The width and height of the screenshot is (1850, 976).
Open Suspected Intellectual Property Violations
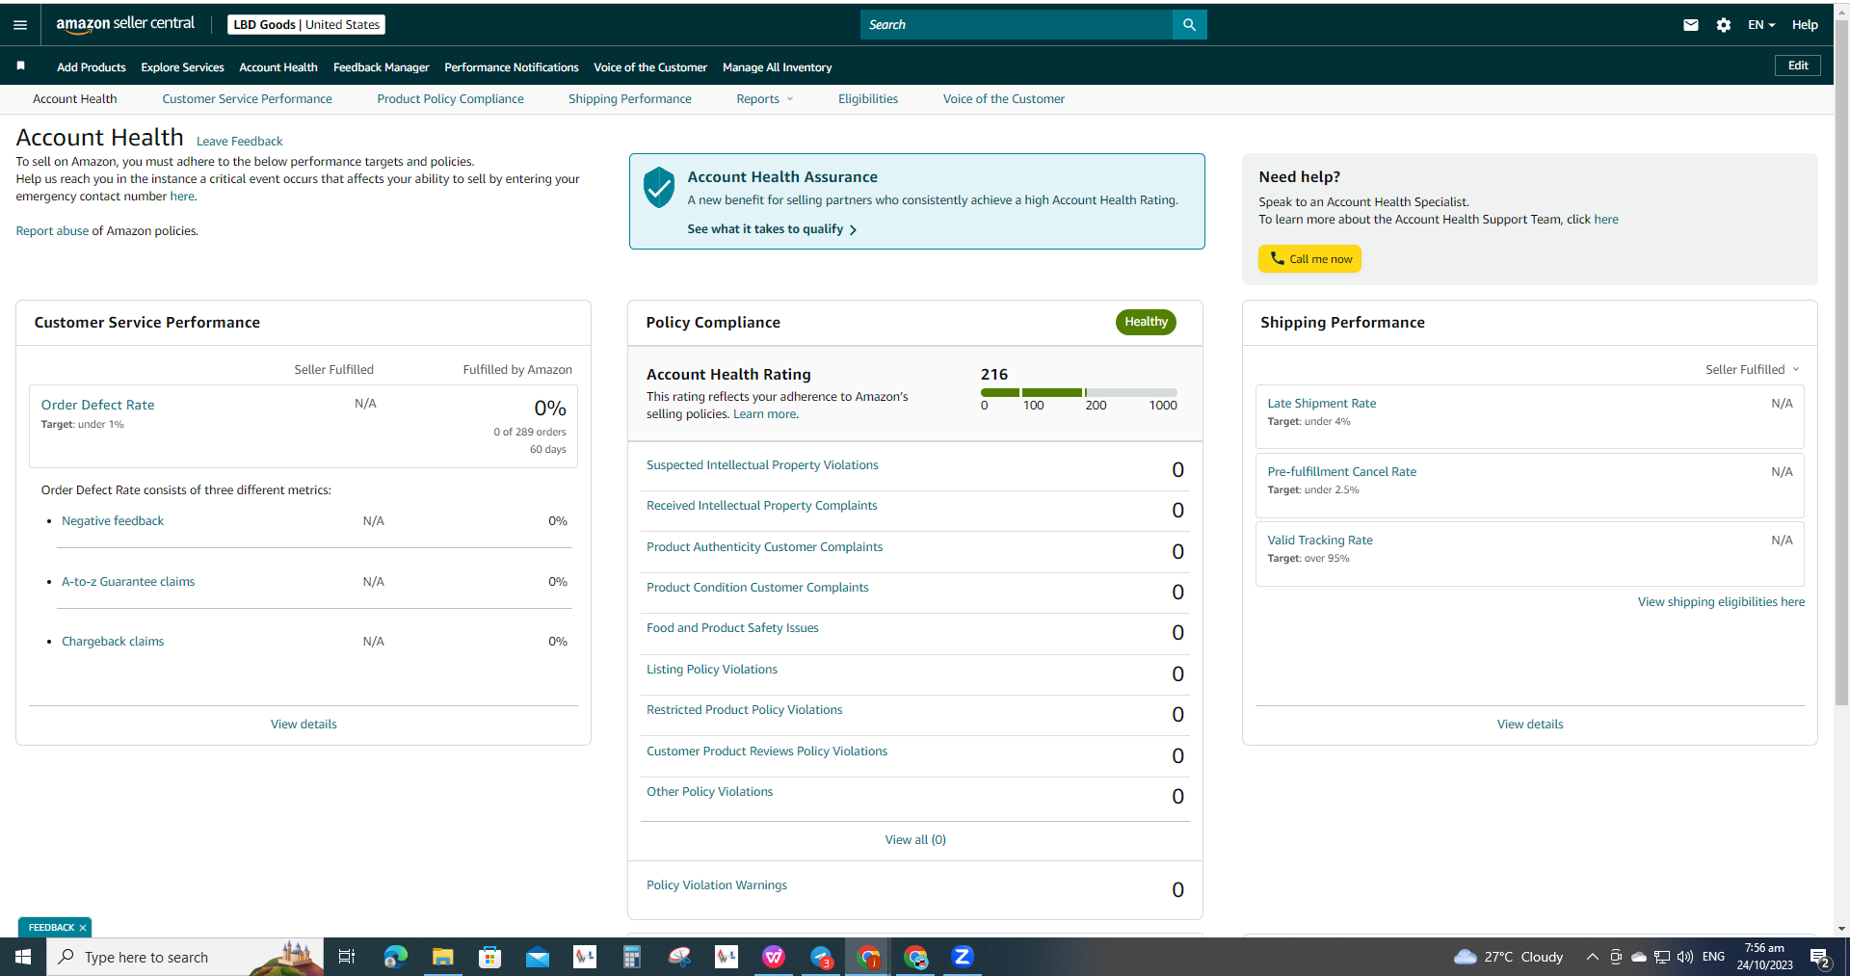[x=762, y=465]
